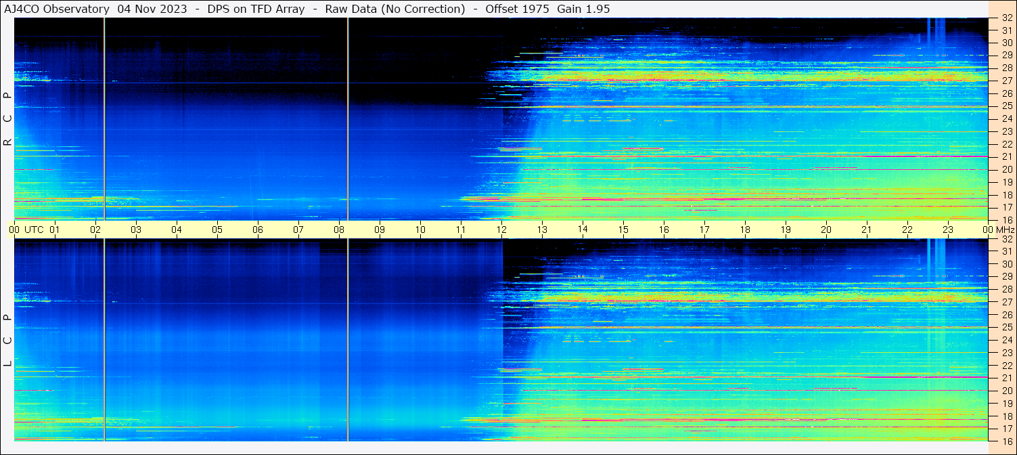The image size is (1017, 455).
Task: Click the 22 MHz label on LCP scale
Action: [1006, 366]
